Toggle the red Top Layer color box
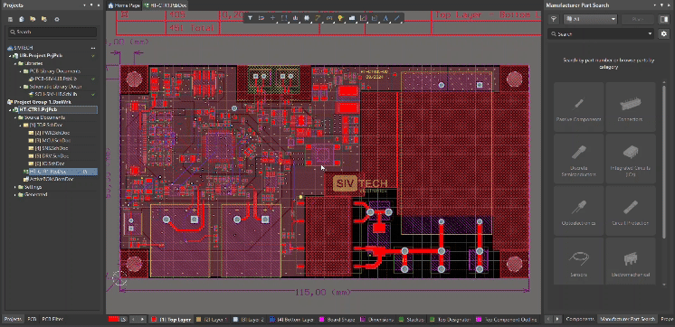The width and height of the screenshot is (675, 327). point(155,319)
